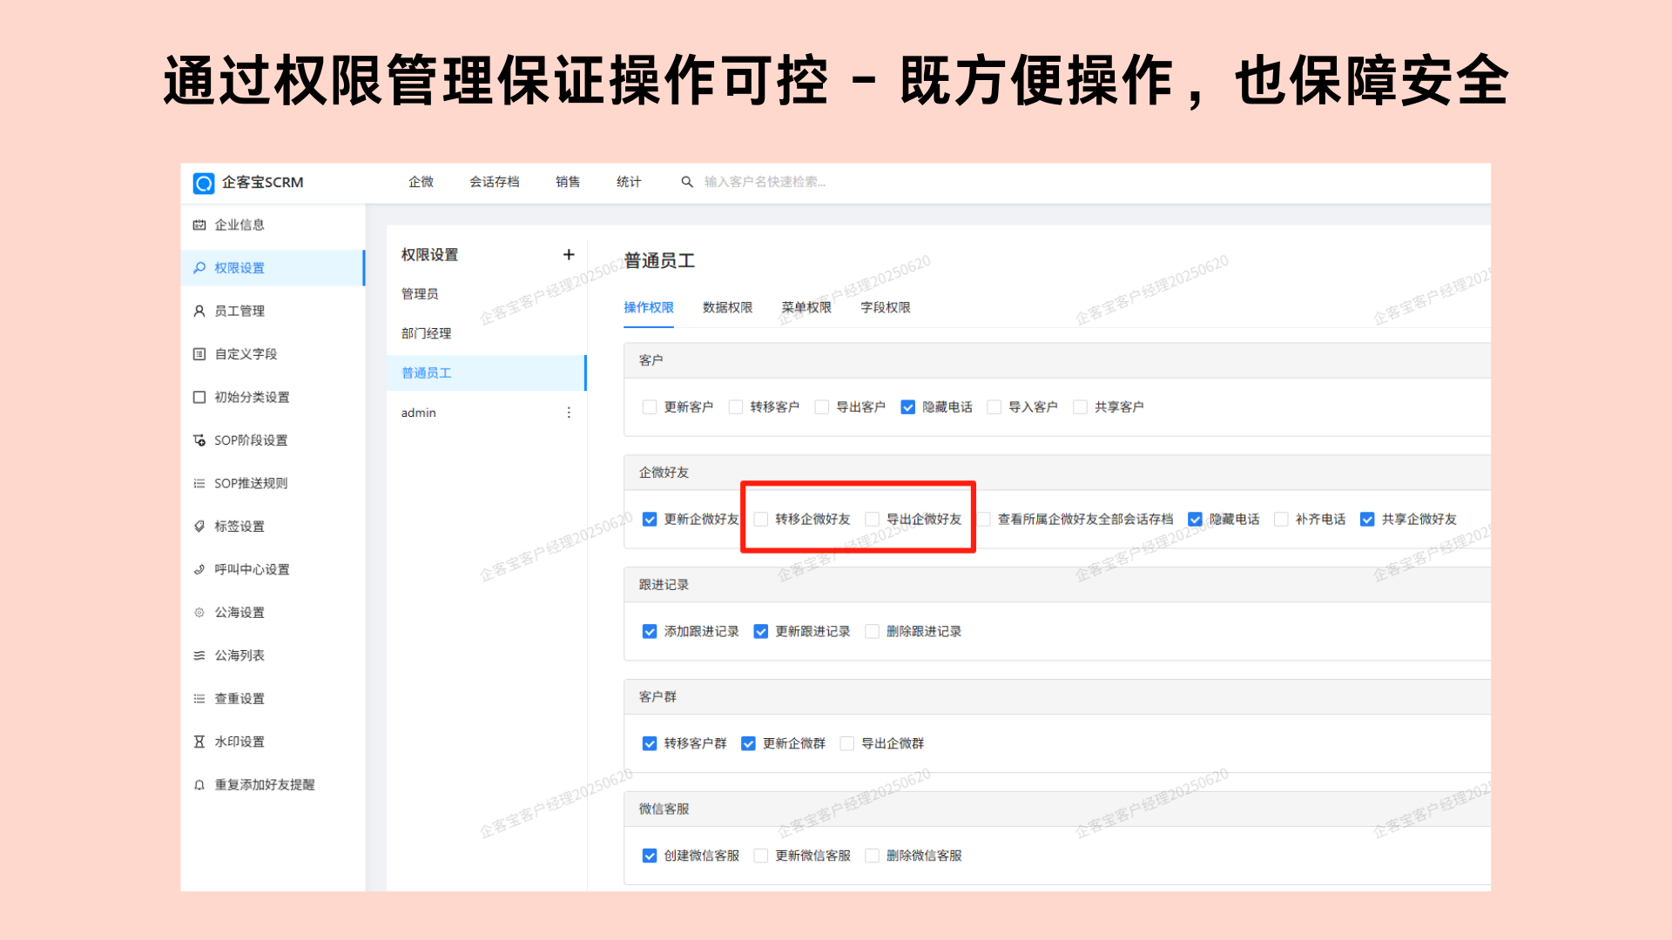Check the 转移企微好友 checkbox

[761, 520]
